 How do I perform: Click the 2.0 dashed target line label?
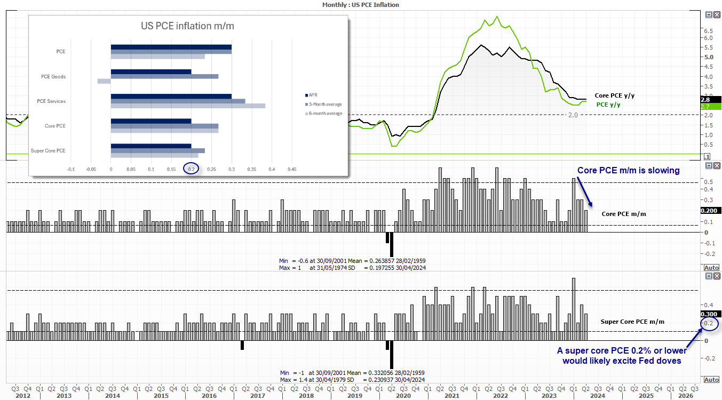pos(573,115)
